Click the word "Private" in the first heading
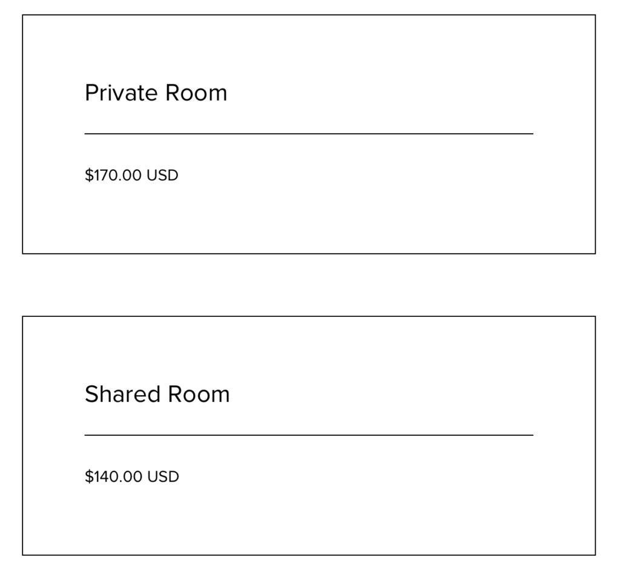 click(x=121, y=93)
